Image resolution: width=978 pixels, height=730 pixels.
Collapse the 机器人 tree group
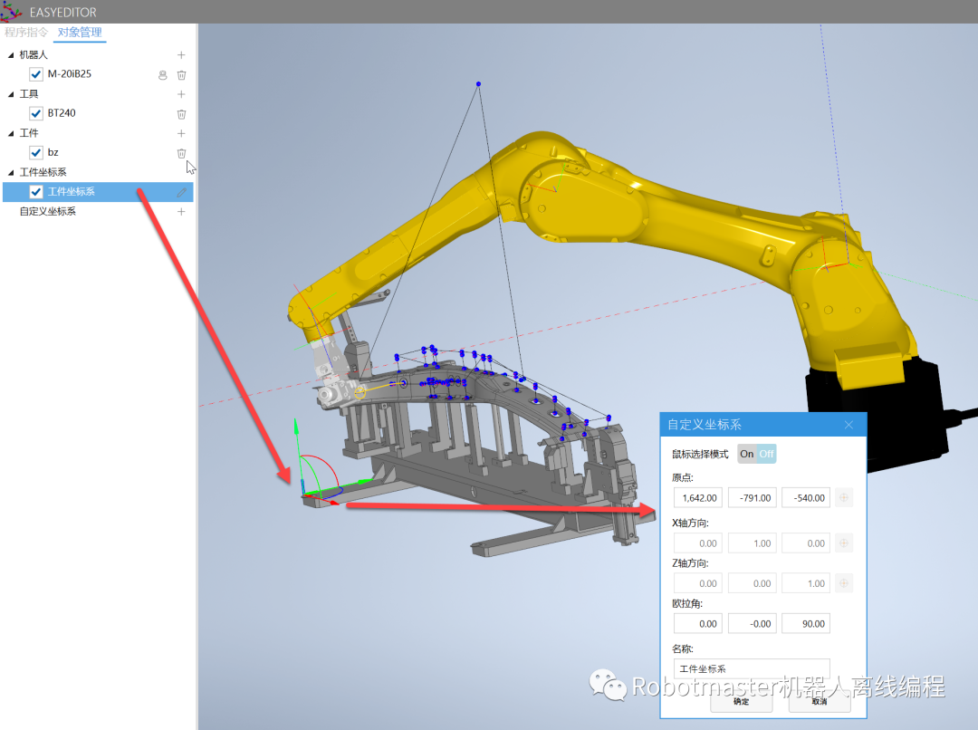[11, 55]
